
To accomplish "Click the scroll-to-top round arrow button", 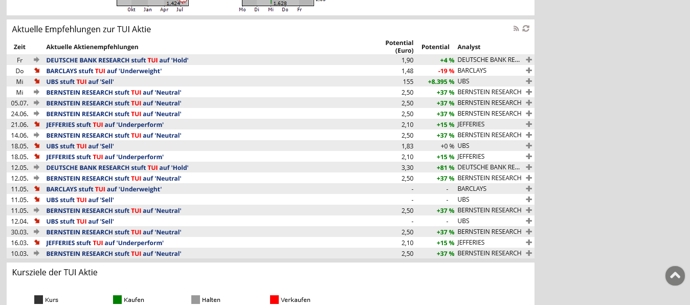I will 675,276.
